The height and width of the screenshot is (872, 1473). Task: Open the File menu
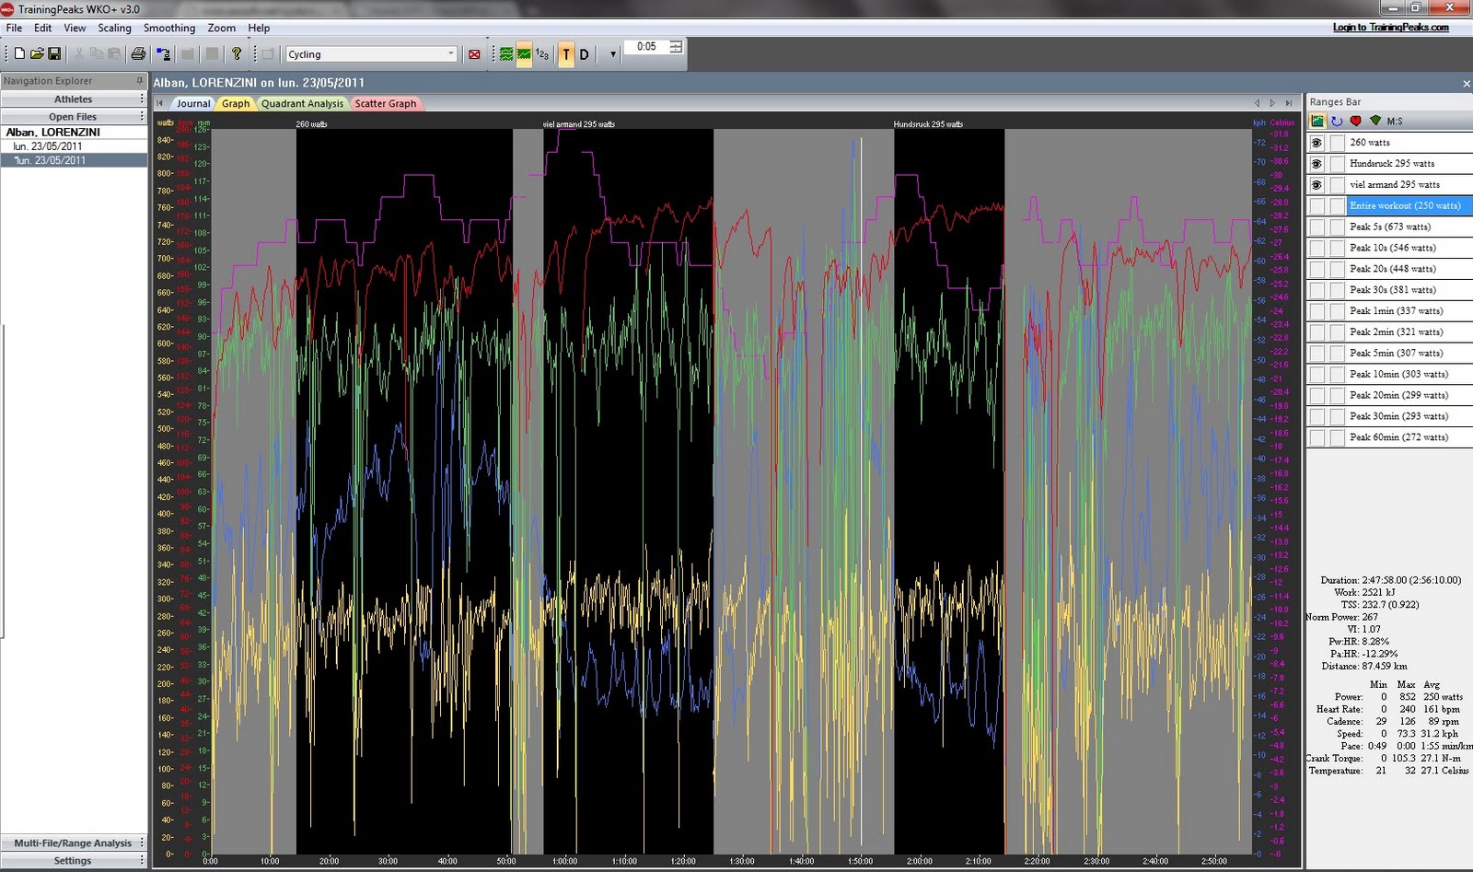tap(15, 28)
